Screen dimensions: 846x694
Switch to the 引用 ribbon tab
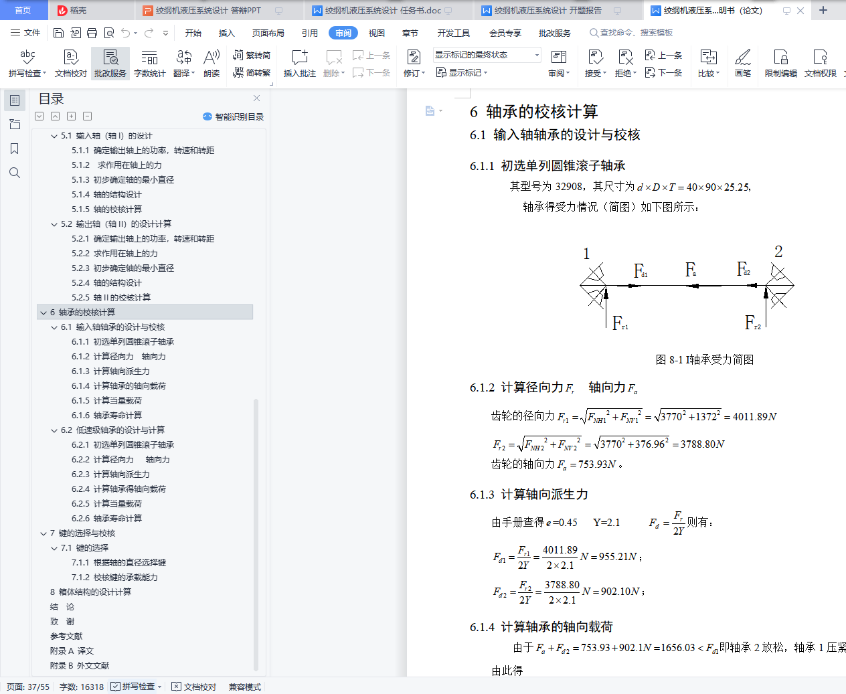click(x=310, y=33)
